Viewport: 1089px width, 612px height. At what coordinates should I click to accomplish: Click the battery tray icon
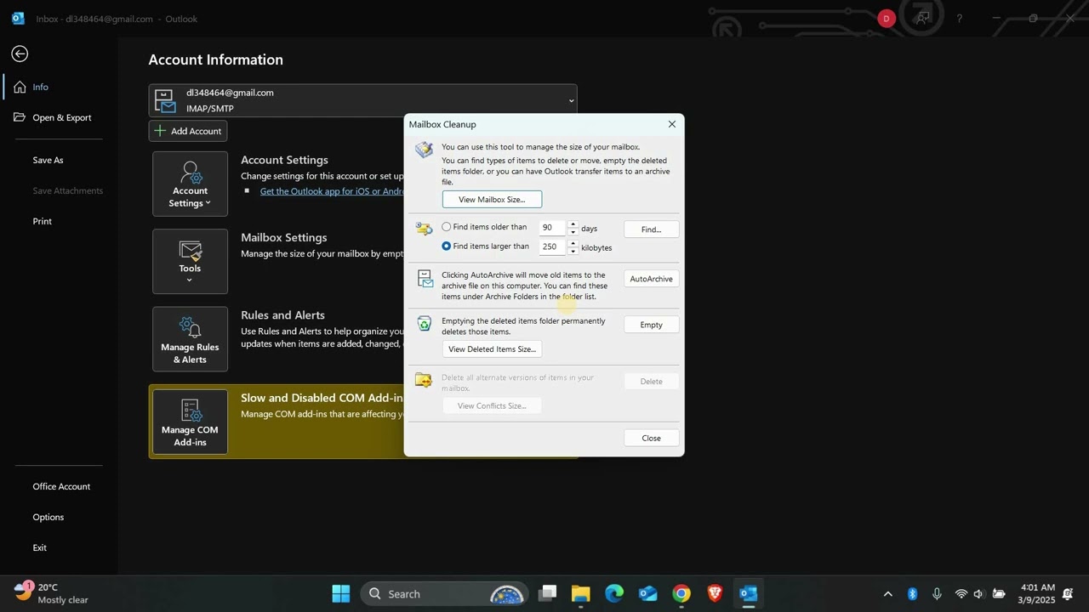coord(999,593)
